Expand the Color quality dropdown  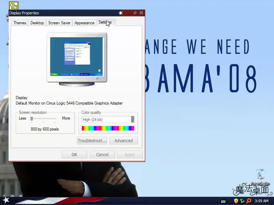pos(133,119)
